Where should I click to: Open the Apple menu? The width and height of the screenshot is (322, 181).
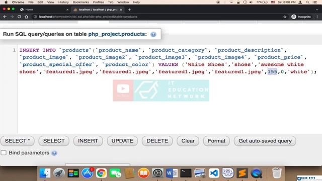click(6, 2)
